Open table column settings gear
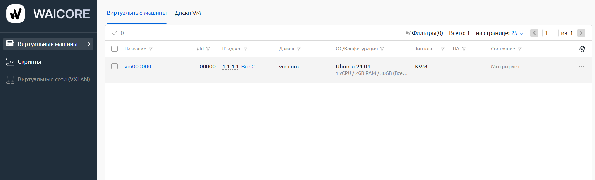Viewport: 595px width, 180px height. [582, 49]
